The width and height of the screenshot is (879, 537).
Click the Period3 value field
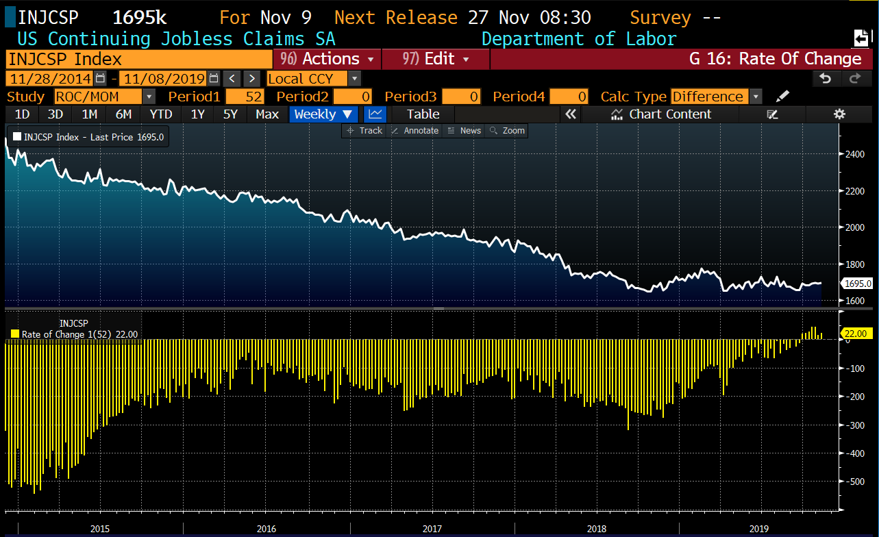coord(461,97)
